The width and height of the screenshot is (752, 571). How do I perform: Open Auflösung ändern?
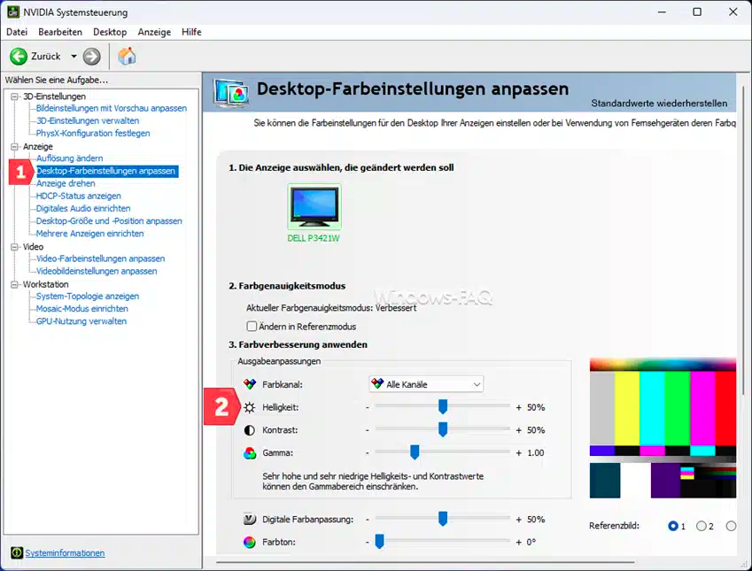[x=70, y=158]
